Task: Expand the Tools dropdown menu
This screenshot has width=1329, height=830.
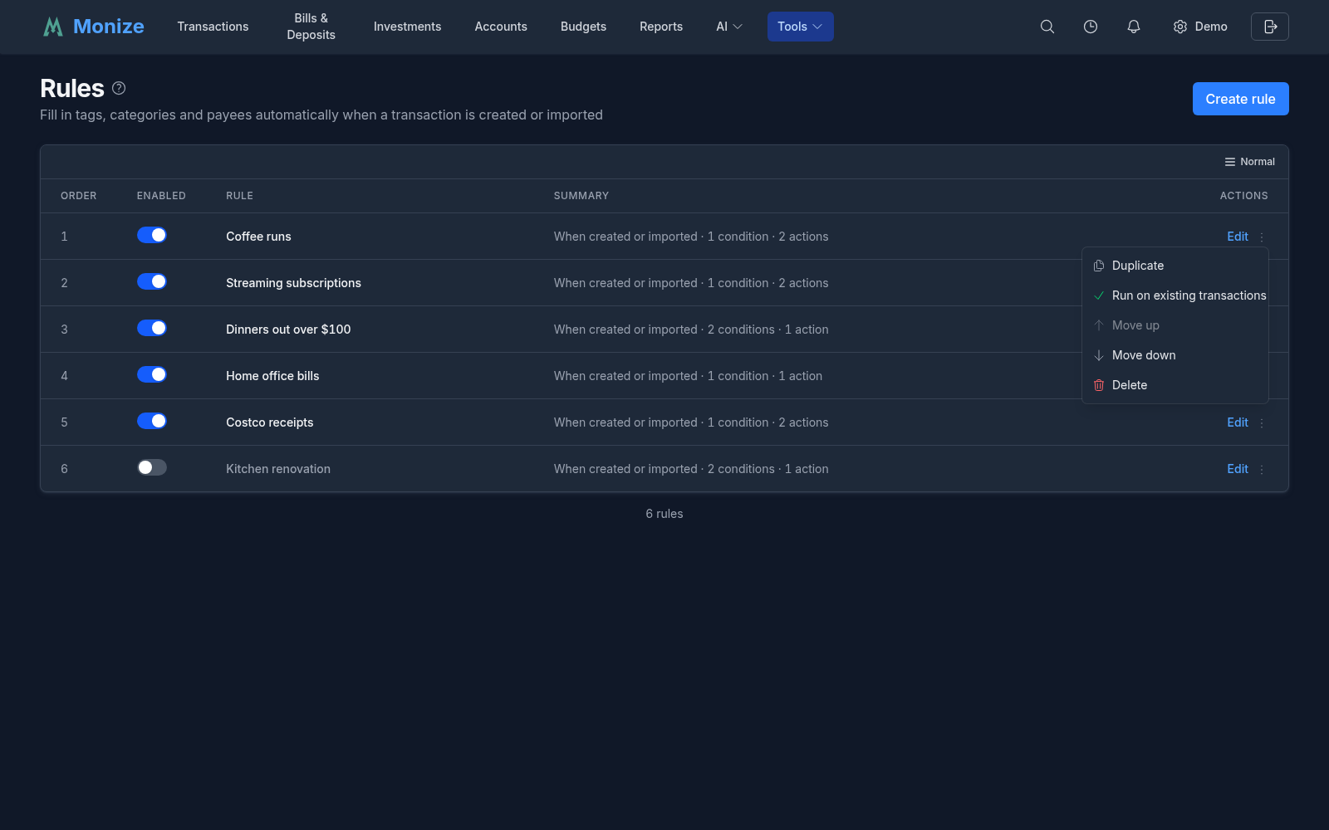Action: tap(800, 27)
